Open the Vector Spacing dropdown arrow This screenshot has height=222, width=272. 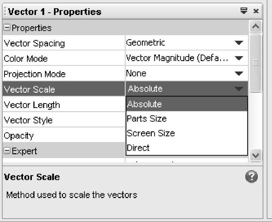(239, 43)
